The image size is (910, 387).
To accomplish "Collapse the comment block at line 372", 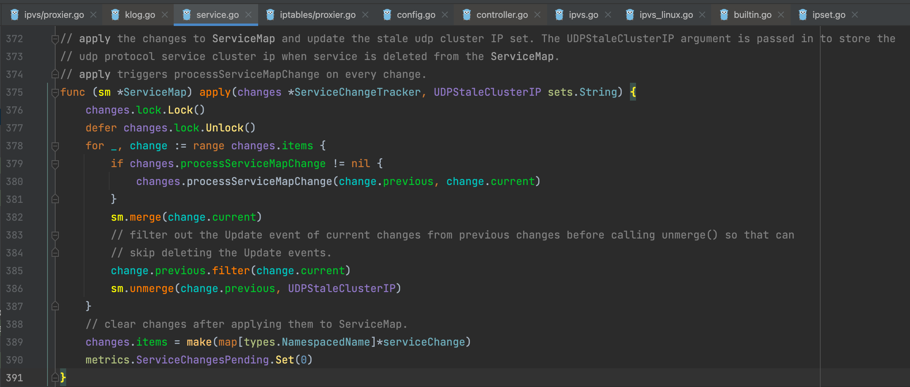I will (x=55, y=39).
